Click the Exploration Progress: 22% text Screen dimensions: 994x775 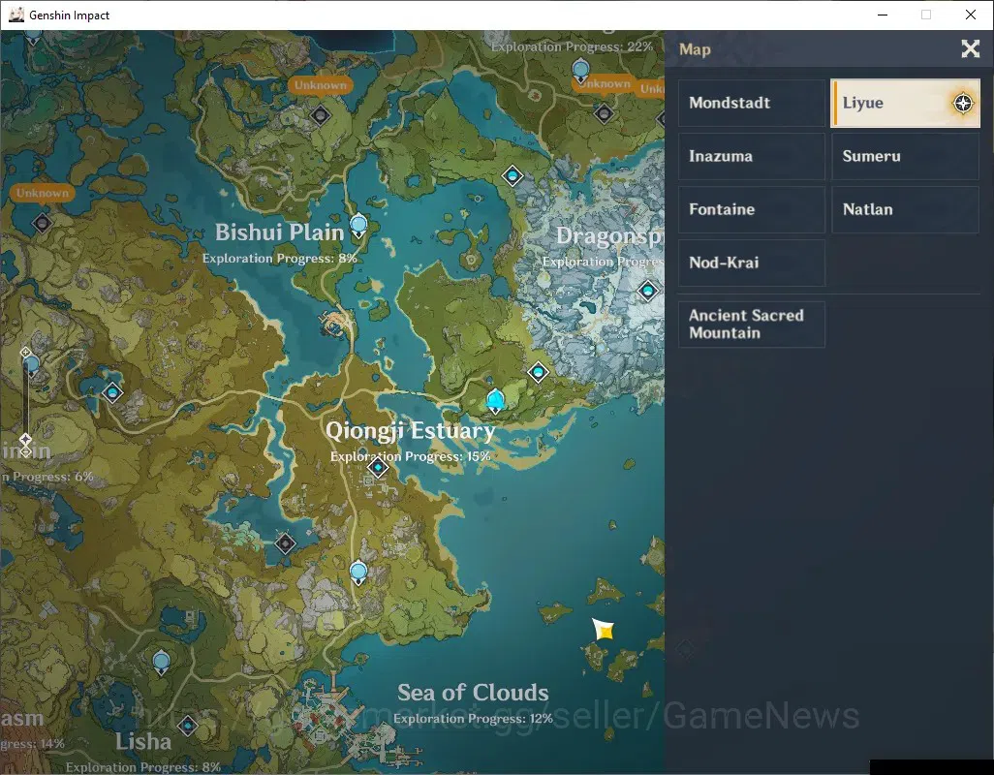(572, 46)
